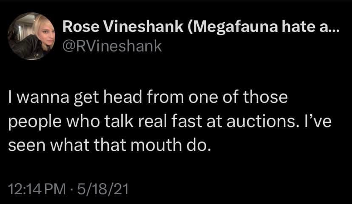
Task: Open the @RVineshank handle link
Action: (112, 46)
